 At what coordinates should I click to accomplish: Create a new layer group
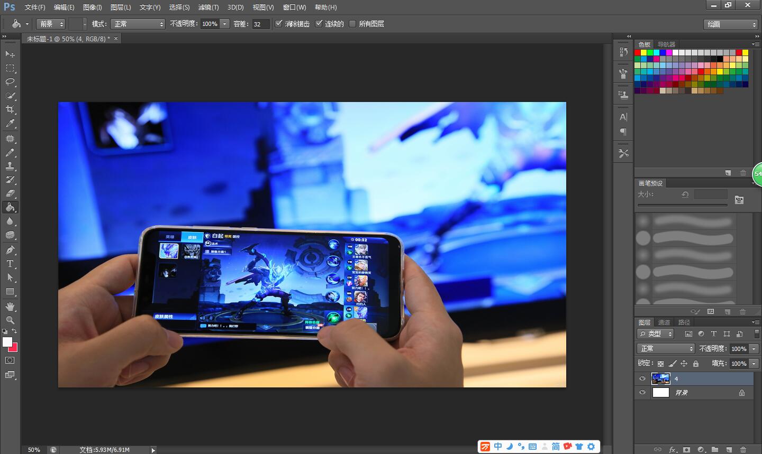pyautogui.click(x=715, y=450)
